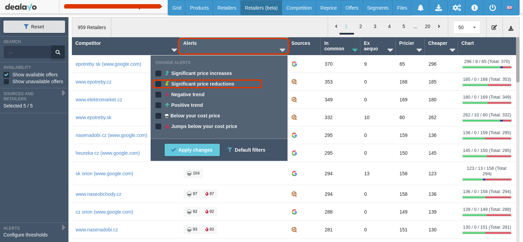Click Default filters button
Screen dimensions: 523x242
[x=246, y=150]
